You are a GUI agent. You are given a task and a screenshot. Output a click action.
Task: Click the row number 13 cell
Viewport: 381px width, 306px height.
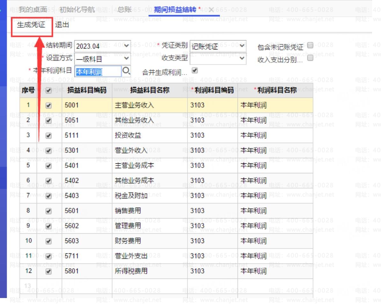click(x=28, y=286)
